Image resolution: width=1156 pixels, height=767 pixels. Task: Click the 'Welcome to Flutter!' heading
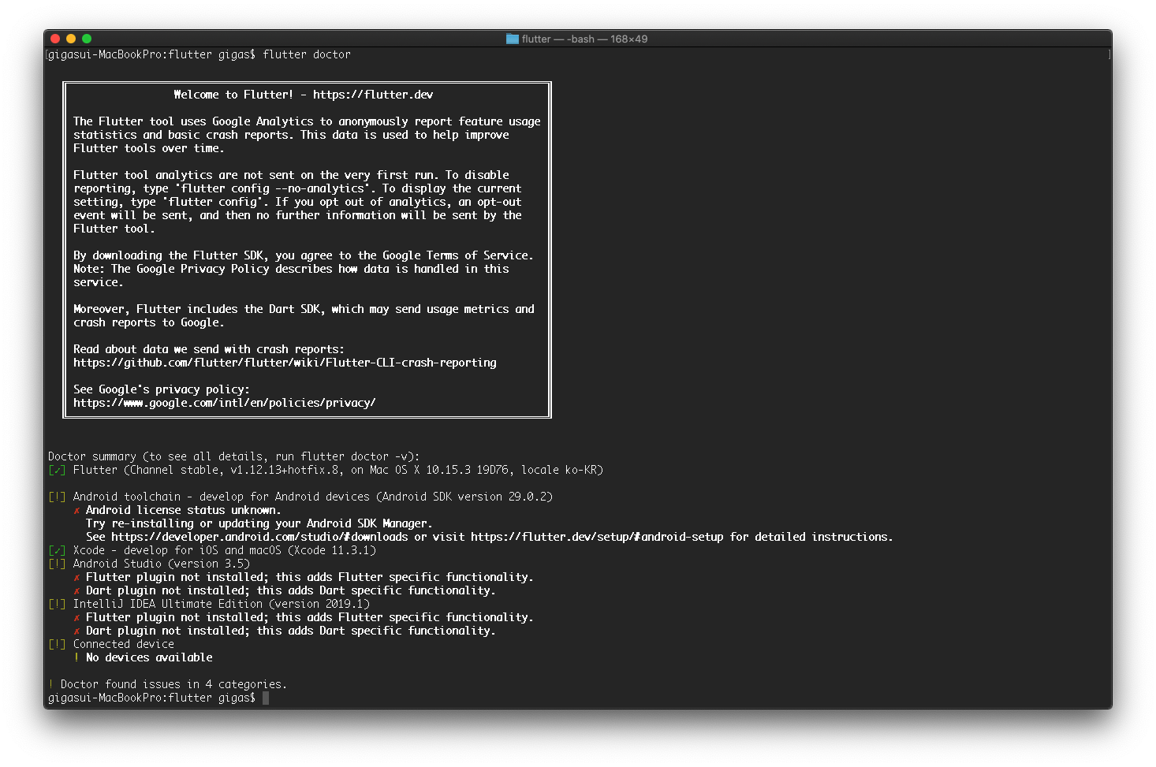point(233,95)
